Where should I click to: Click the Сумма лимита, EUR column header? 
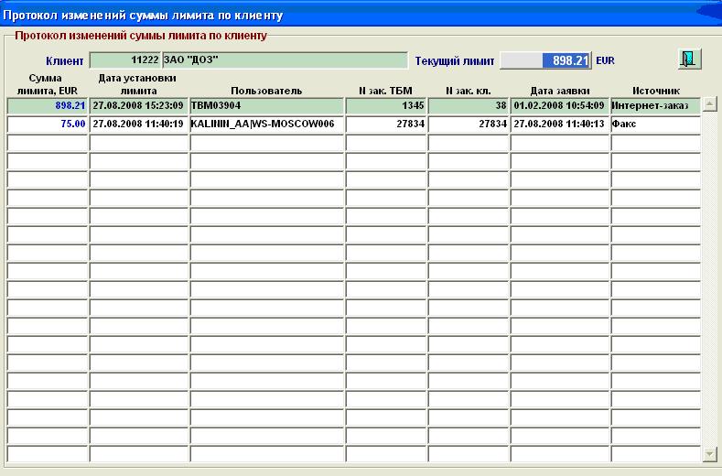point(47,84)
